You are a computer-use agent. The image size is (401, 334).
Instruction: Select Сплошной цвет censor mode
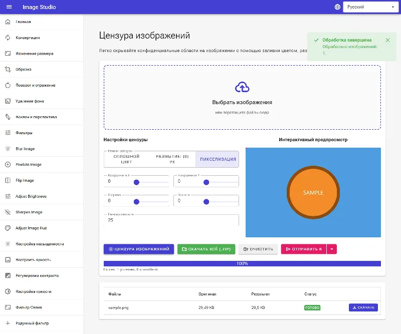point(126,159)
